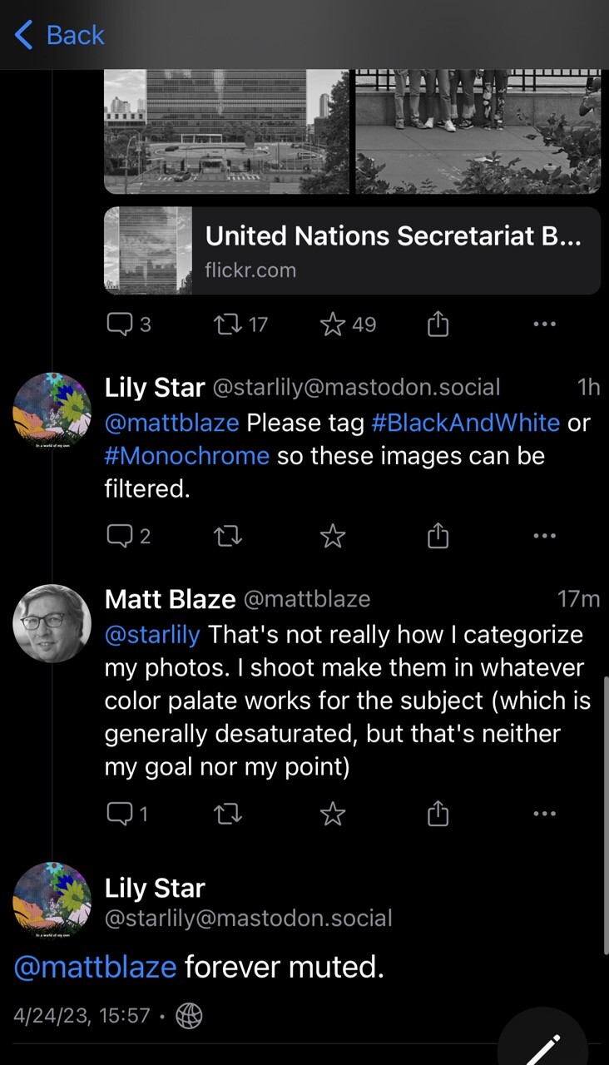Share Lily Star's tagging request post

[438, 537]
